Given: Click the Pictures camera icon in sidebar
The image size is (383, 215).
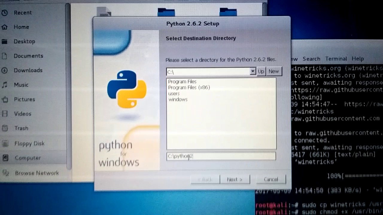Looking at the screenshot, I should [x=4, y=99].
